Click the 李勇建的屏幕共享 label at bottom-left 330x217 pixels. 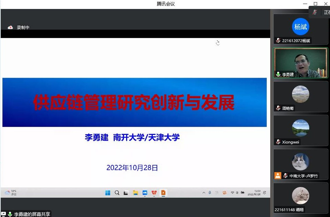tap(32, 214)
